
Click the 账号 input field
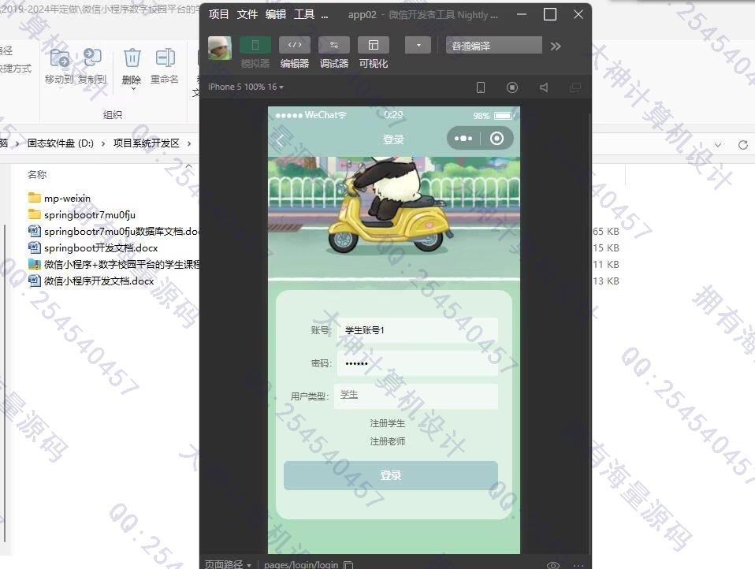tap(416, 330)
